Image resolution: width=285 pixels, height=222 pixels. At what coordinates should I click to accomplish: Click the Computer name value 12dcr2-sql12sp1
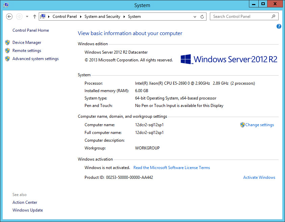click(x=149, y=125)
